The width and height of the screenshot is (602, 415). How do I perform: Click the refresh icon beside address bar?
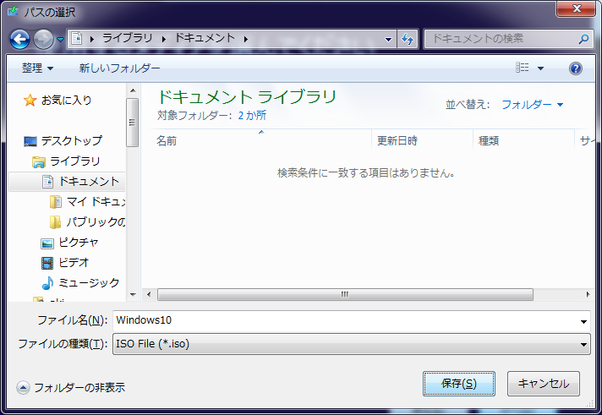(x=408, y=39)
